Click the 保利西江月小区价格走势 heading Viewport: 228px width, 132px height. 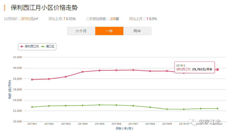[x=44, y=8]
